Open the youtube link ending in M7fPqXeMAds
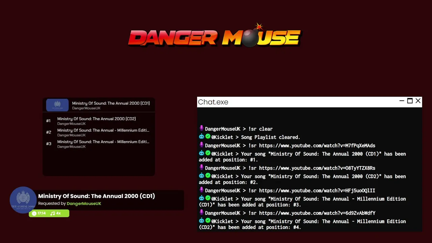The width and height of the screenshot is (432, 243). [317, 145]
